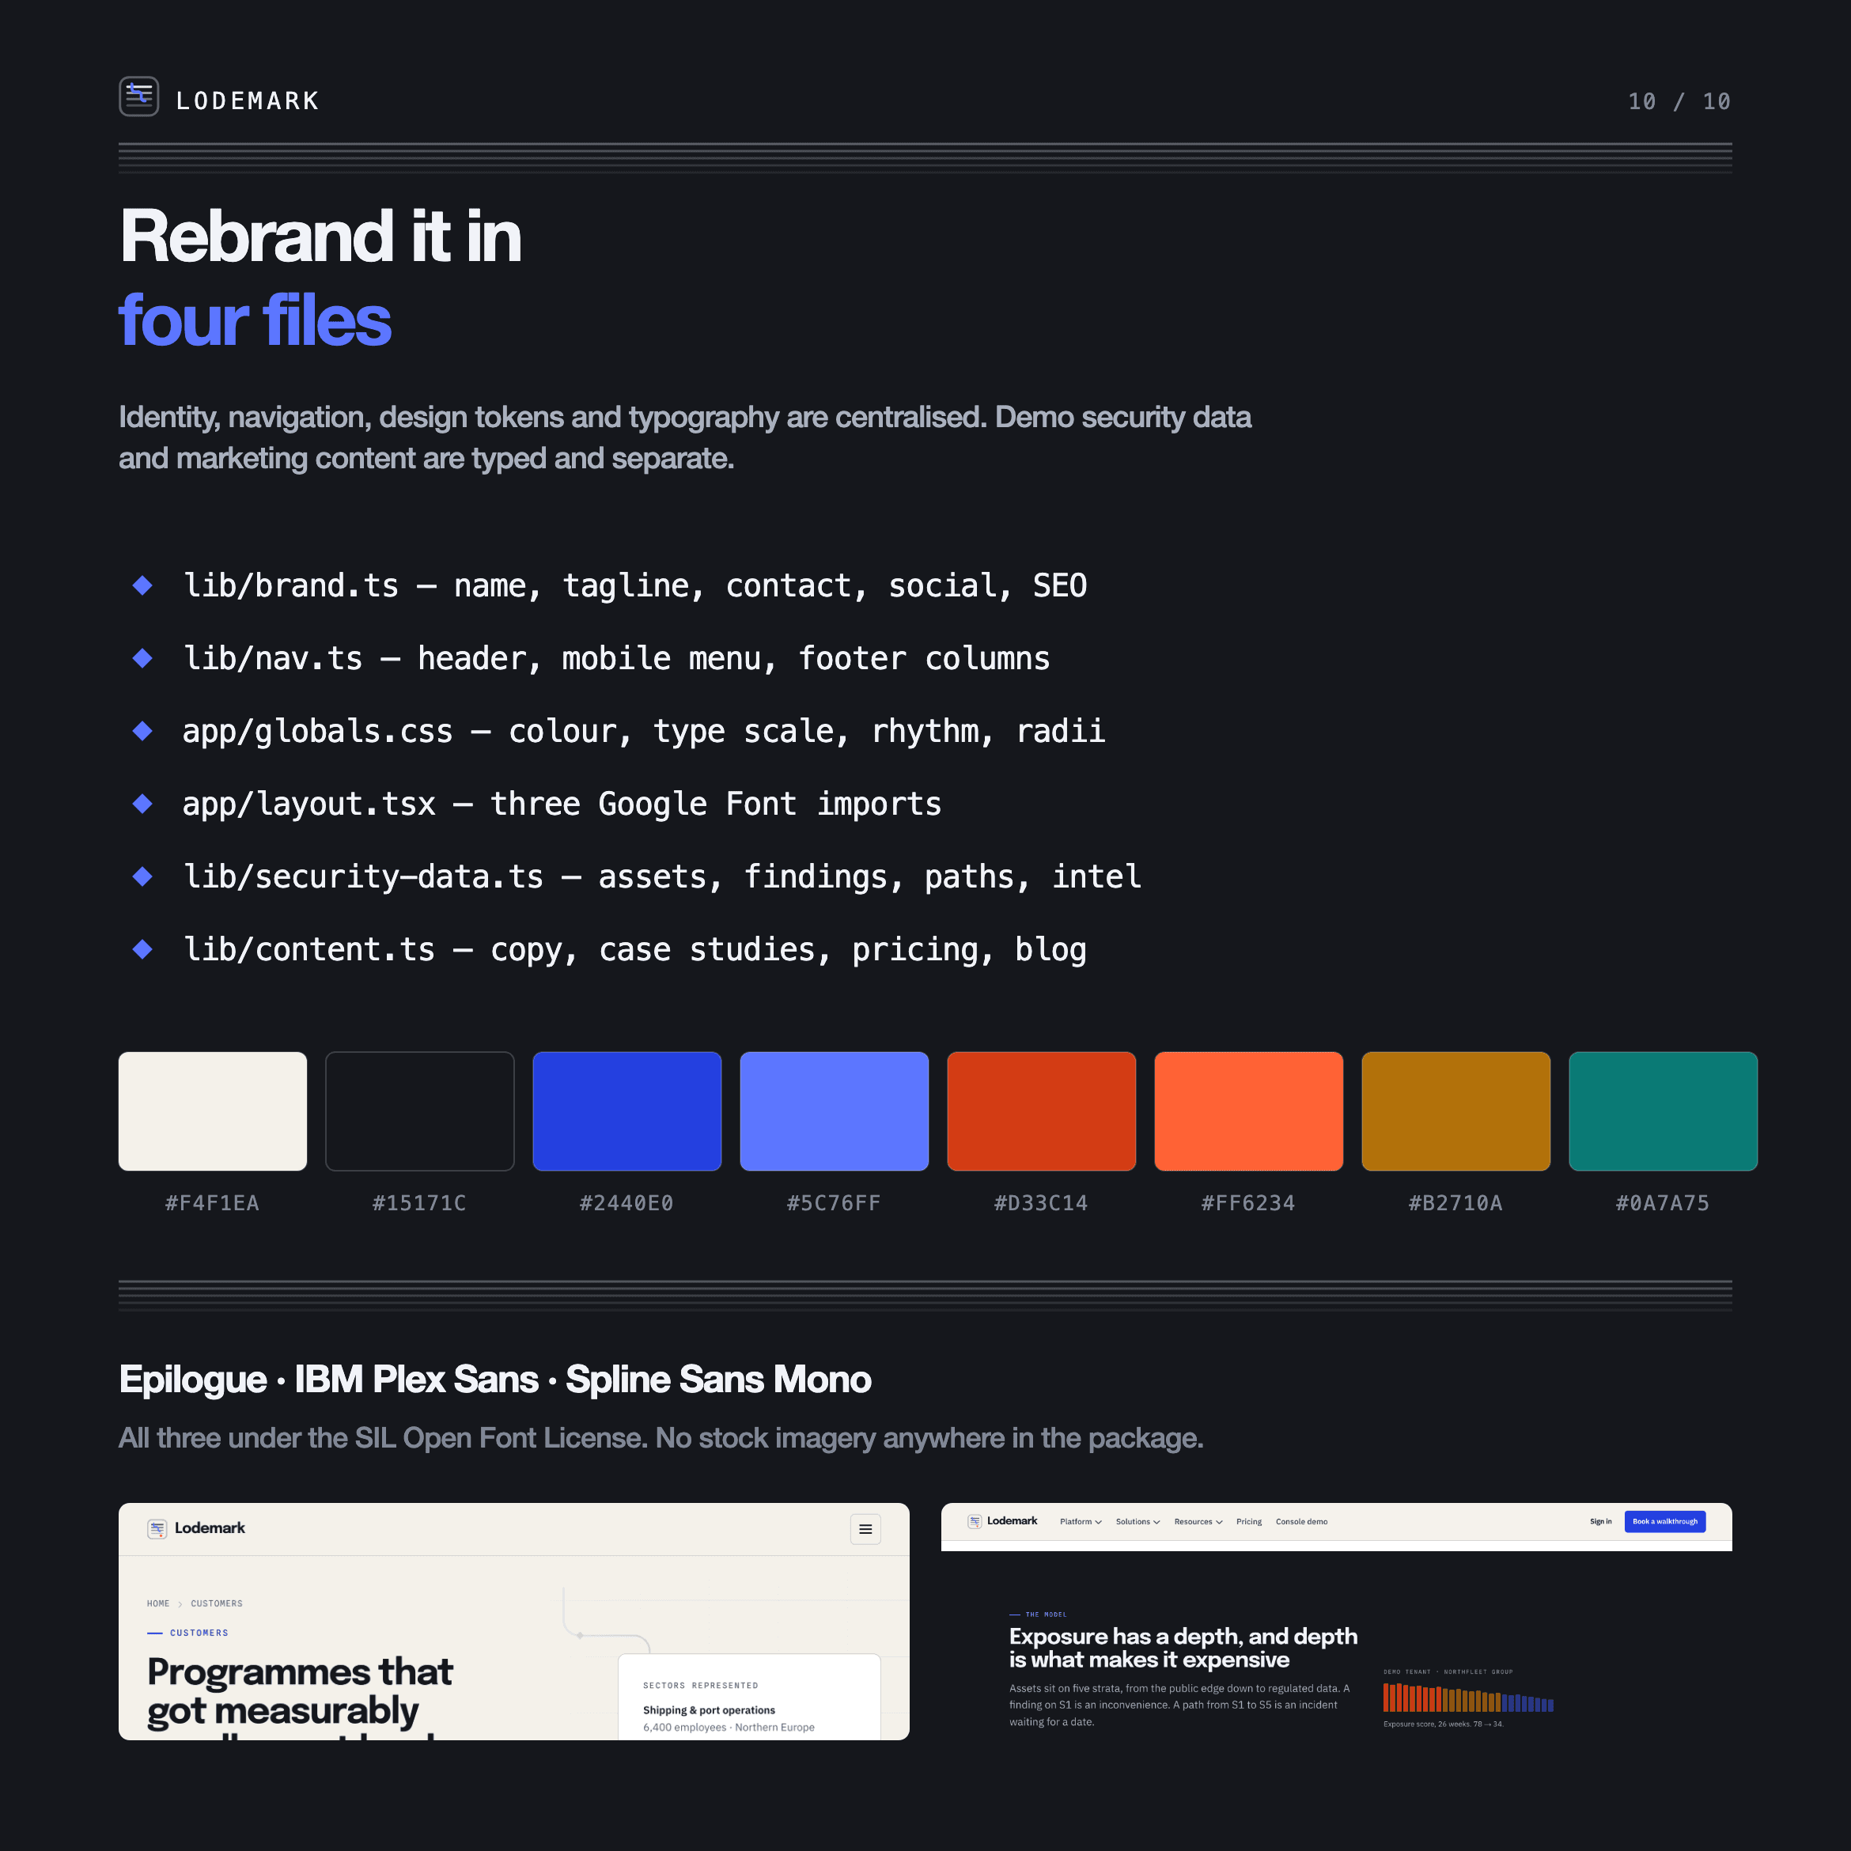Open the Pricing nav item
Viewport: 1851px width, 1851px height.
(x=1248, y=1521)
